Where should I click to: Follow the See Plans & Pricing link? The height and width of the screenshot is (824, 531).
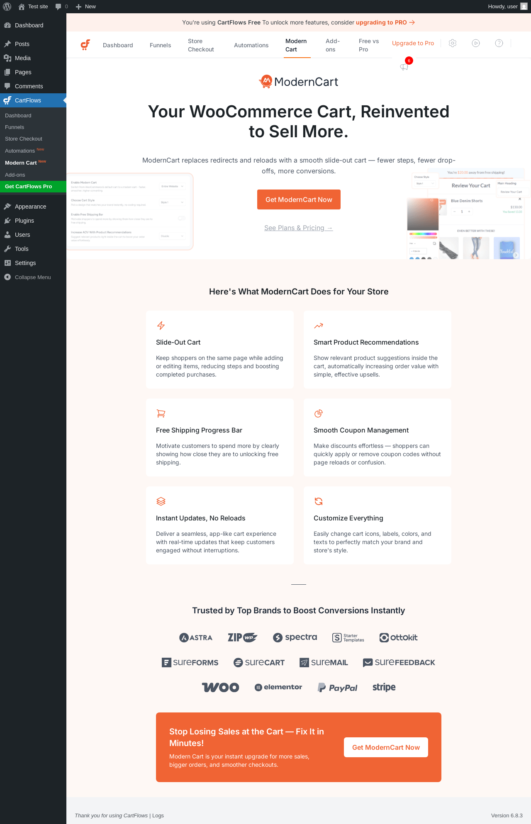click(299, 228)
